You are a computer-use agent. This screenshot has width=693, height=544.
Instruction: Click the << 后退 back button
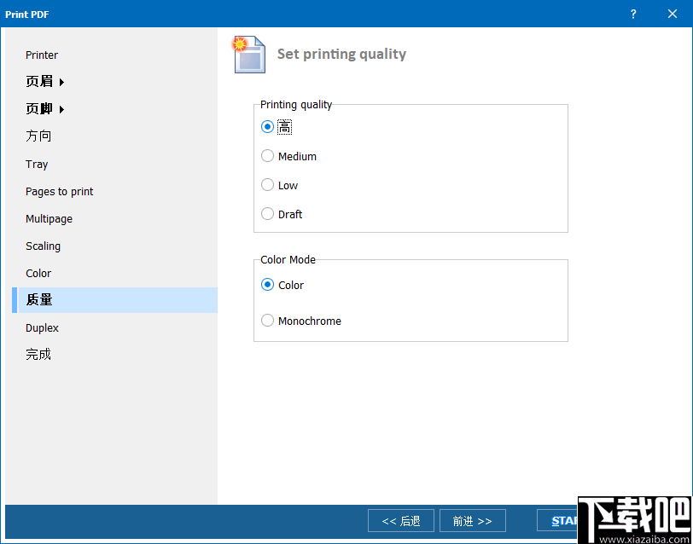[400, 520]
